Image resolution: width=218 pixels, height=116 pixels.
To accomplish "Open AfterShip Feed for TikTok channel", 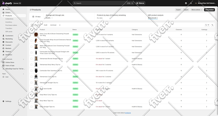I will [15, 69].
